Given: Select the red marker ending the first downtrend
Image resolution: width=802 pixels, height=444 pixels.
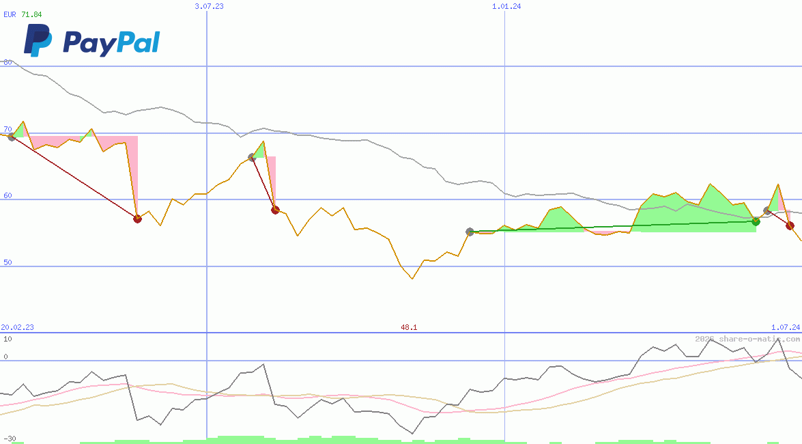Looking at the screenshot, I should pyautogui.click(x=137, y=219).
